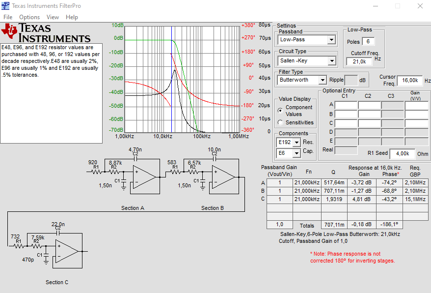Click the Totals gain cell -0,18 dB

point(361,225)
